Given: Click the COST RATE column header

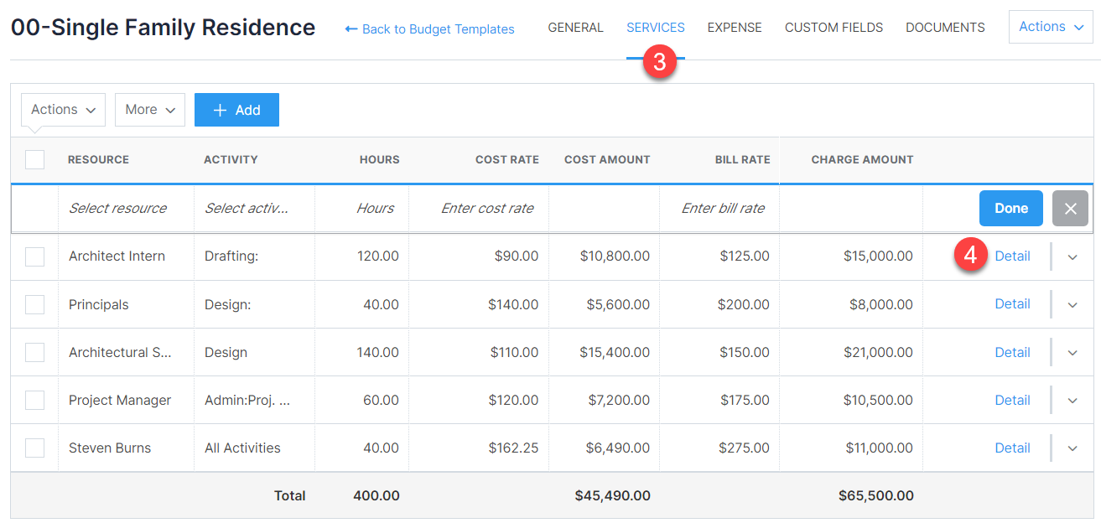Looking at the screenshot, I should [507, 159].
